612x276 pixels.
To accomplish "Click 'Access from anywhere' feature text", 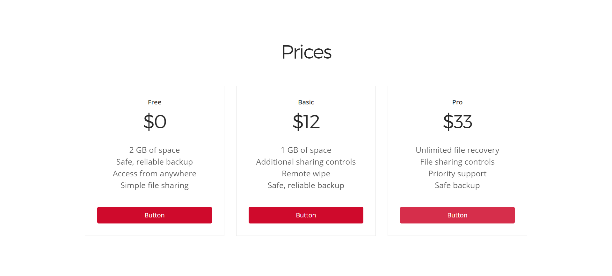I will 155,173.
